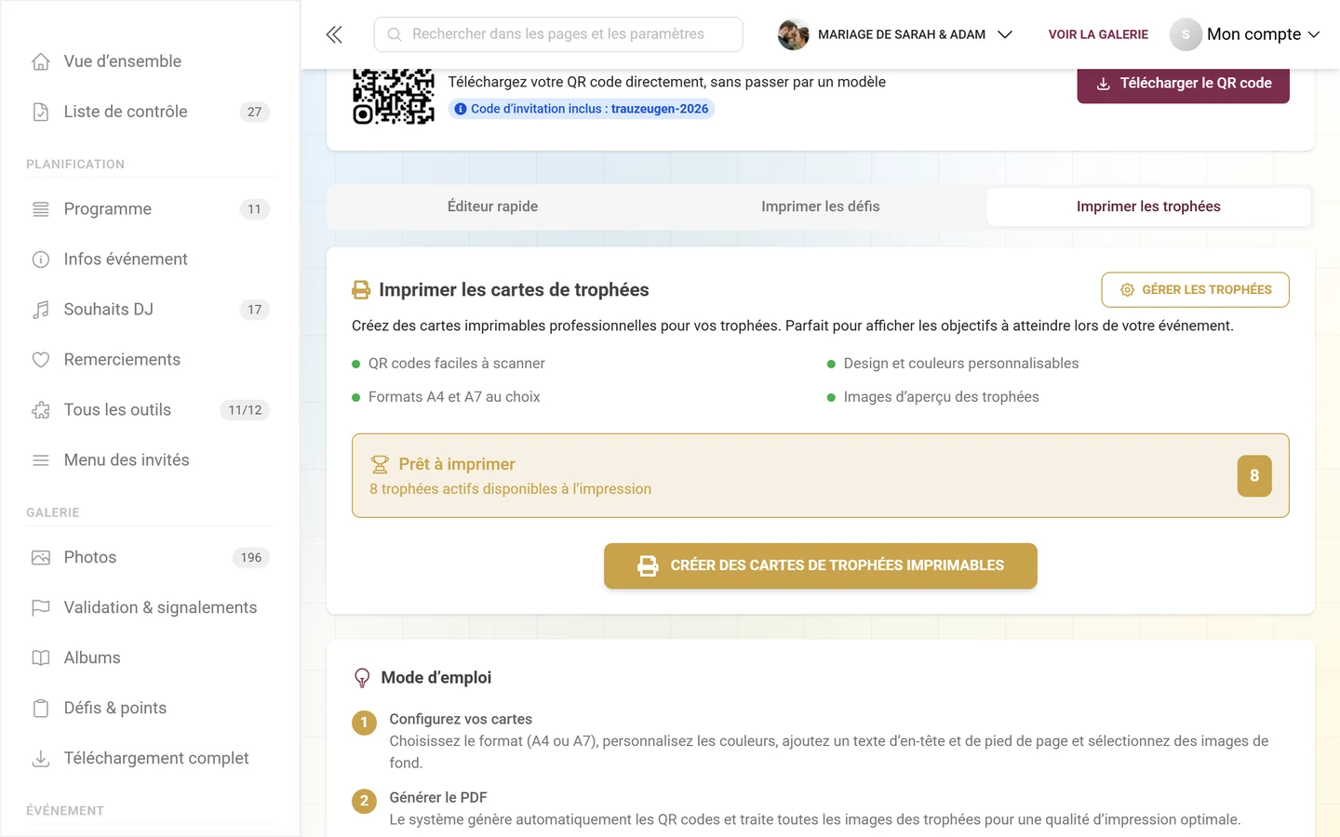
Task: Click the Liste de contrôle document icon
Action: [x=41, y=112]
